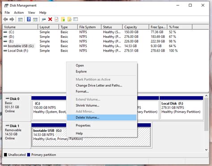Open the Action menu
The height and width of the screenshot is (166, 212).
click(x=19, y=12)
